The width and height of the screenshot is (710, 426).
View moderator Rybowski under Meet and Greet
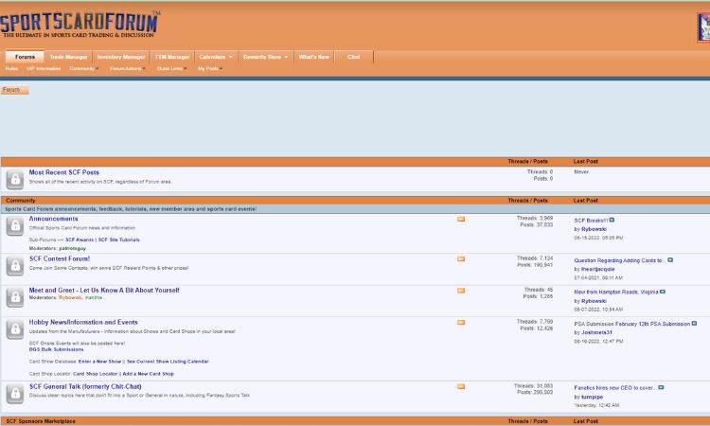tap(70, 298)
